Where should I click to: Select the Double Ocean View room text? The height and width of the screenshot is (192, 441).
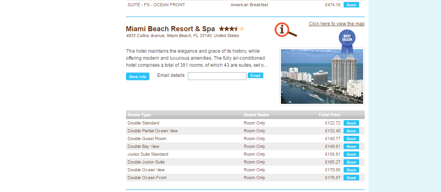click(x=146, y=170)
